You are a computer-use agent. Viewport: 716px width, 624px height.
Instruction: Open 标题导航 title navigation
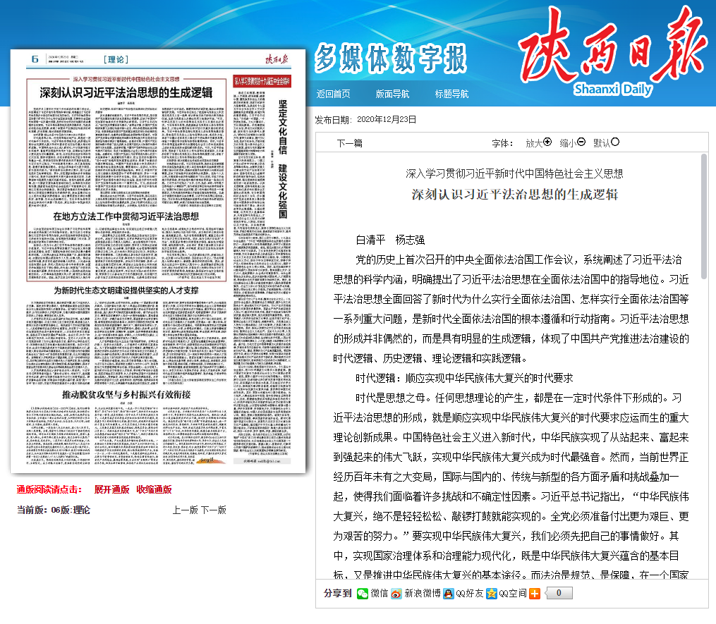pos(451,94)
